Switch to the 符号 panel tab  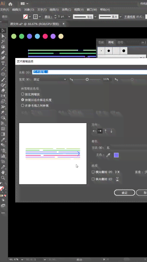tap(120, 42)
